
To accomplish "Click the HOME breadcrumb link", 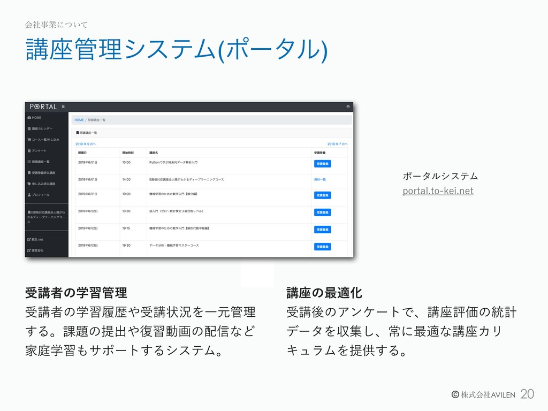I will click(x=79, y=120).
